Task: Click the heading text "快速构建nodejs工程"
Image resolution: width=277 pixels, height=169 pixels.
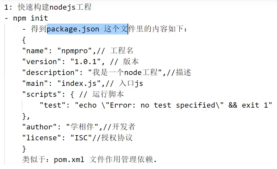Action: point(55,7)
